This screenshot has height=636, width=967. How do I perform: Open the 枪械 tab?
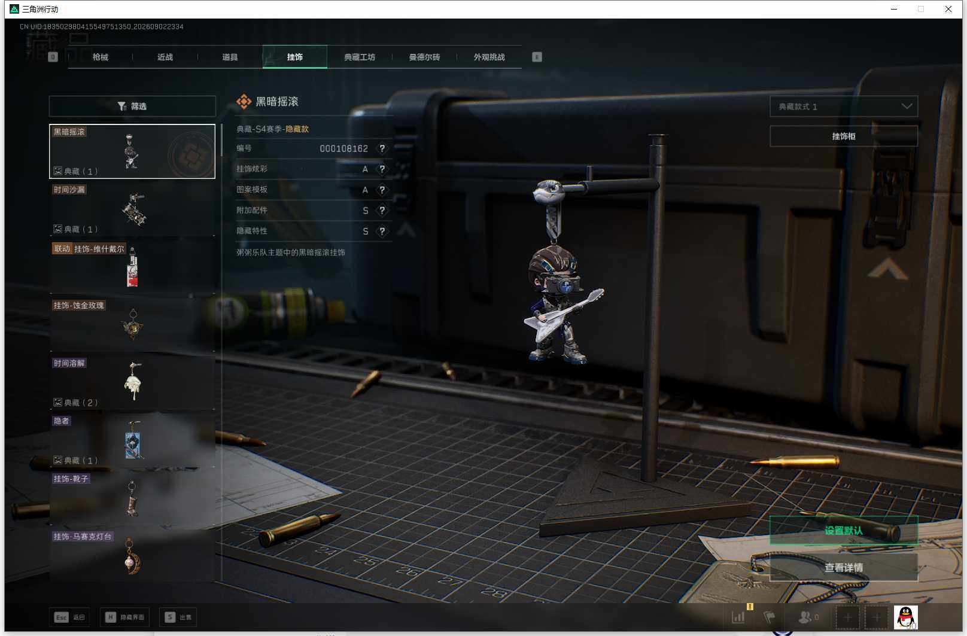[101, 57]
